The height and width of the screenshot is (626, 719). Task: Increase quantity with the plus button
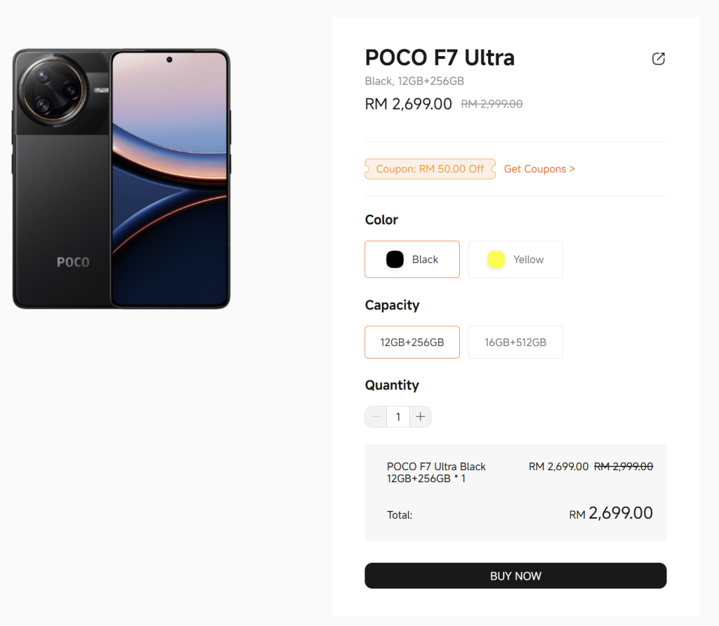420,417
